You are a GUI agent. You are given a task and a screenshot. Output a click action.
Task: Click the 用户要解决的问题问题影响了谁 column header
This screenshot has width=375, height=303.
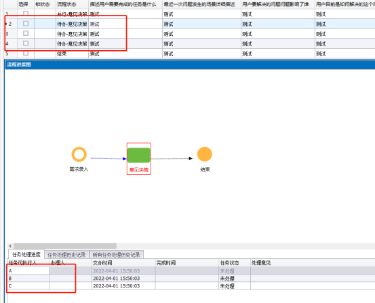pyautogui.click(x=278, y=4)
